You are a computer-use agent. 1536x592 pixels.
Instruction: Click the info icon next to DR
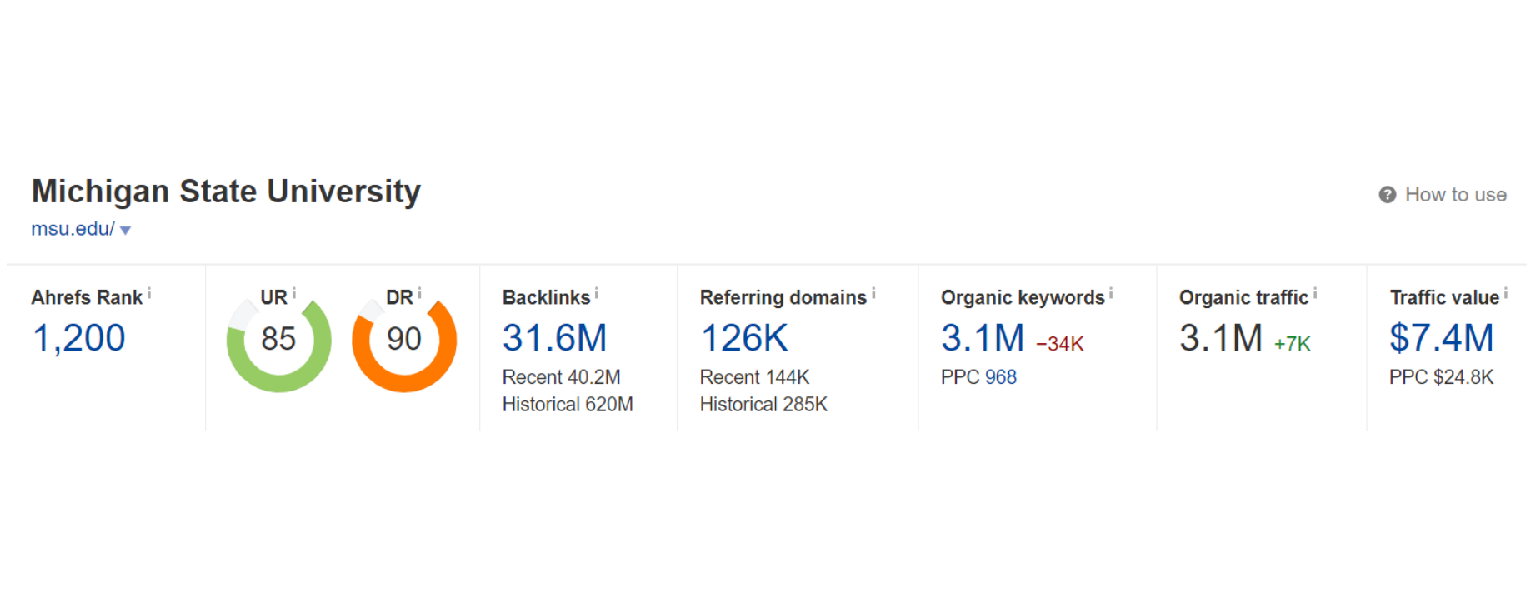pyautogui.click(x=419, y=293)
